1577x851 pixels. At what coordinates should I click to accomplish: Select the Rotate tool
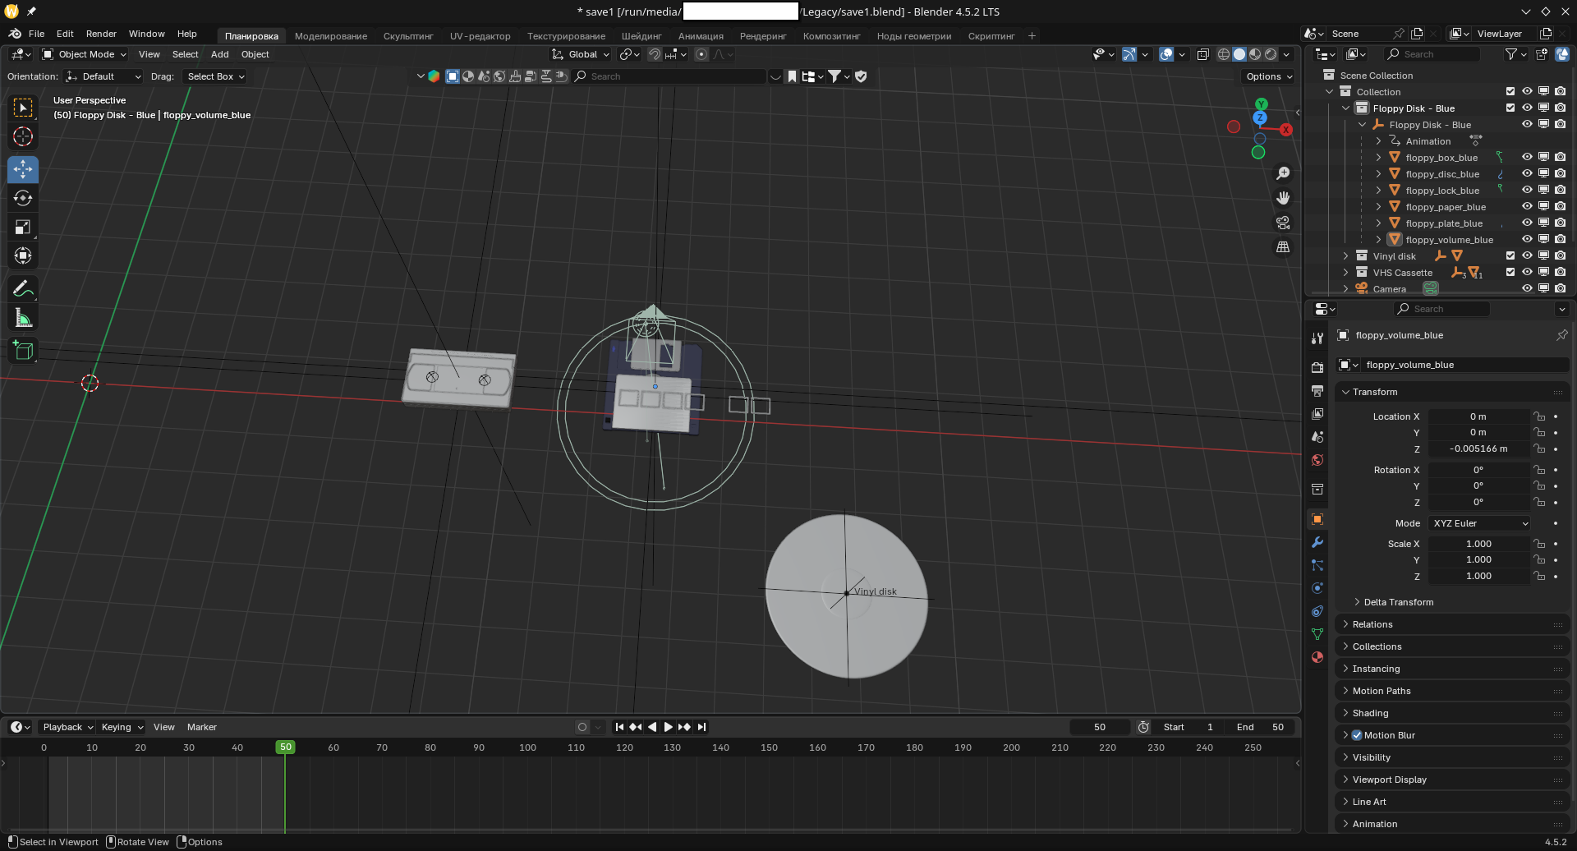pyautogui.click(x=23, y=198)
